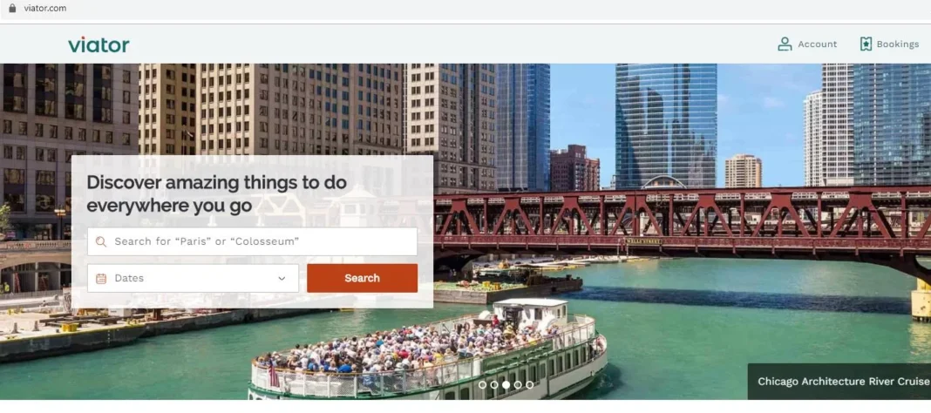Click the calendar icon next to Dates

click(101, 278)
